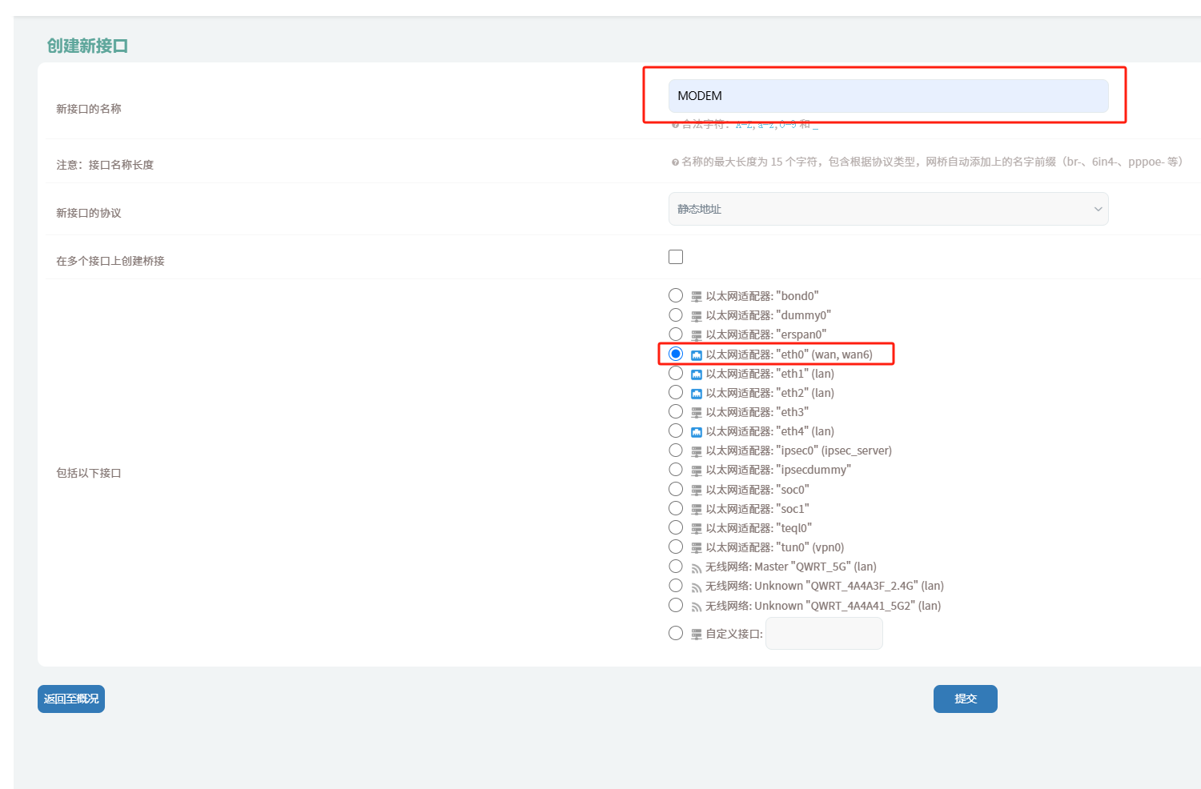Open the new interface protocol dropdown
This screenshot has height=789, width=1201.
point(887,209)
